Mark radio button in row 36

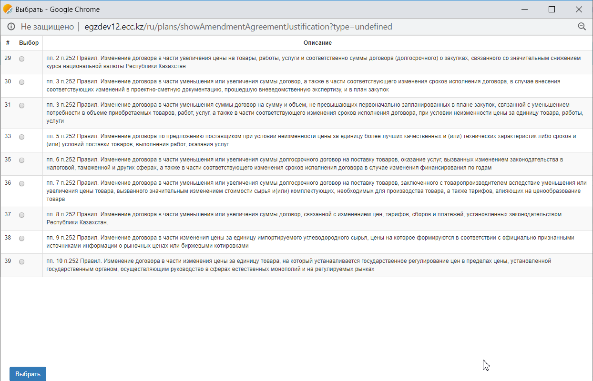[x=21, y=184]
